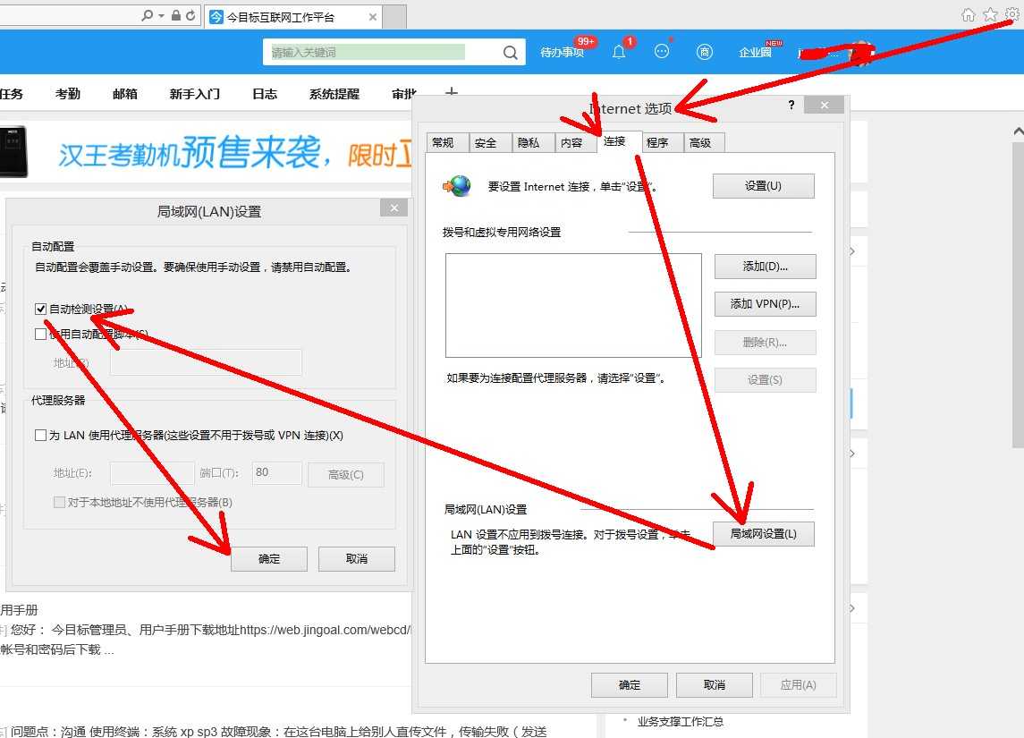Click the favorites star icon
1024x738 pixels.
click(990, 14)
